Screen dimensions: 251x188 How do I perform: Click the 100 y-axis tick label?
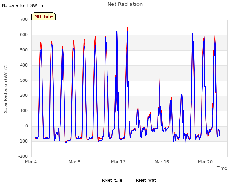(x=24, y=110)
